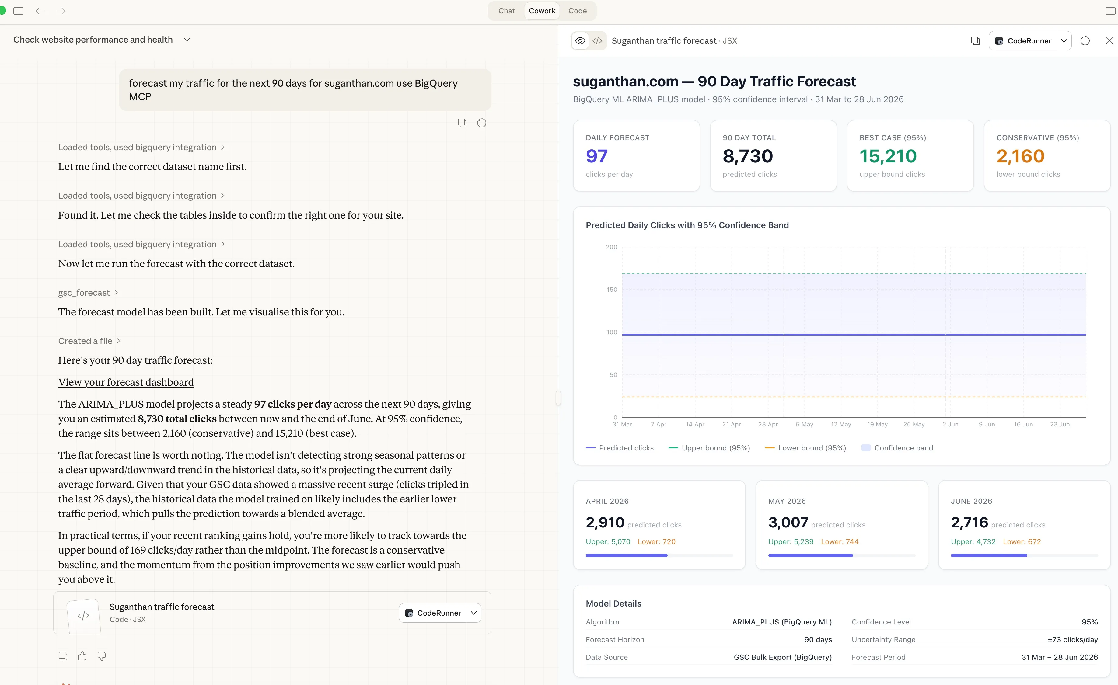The height and width of the screenshot is (685, 1118).
Task: Switch artifact to preview eye view
Action: (580, 41)
